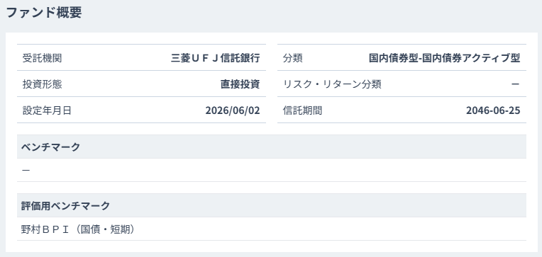Click the 2046-06-25 trust period value
This screenshot has width=542, height=257.
click(x=493, y=110)
